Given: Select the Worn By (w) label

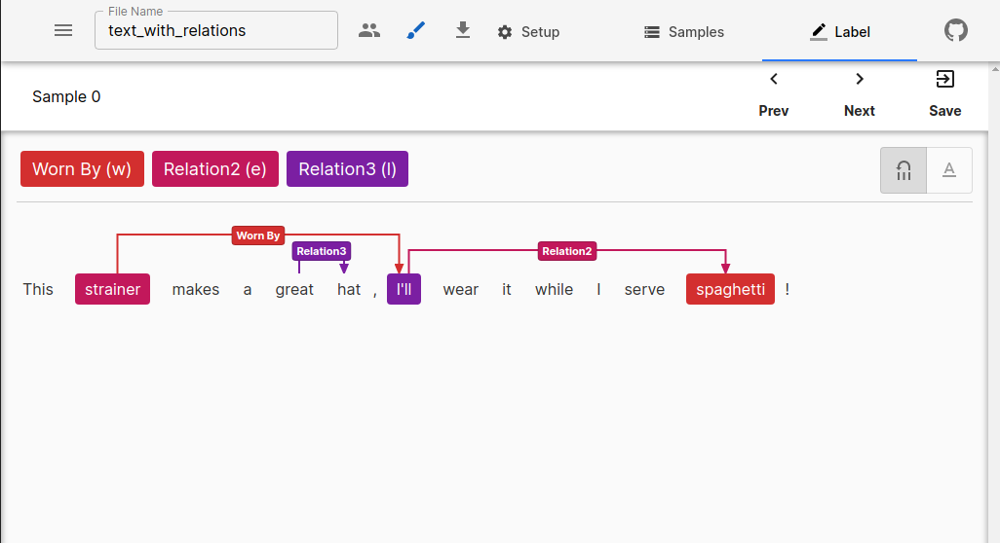Looking at the screenshot, I should pyautogui.click(x=82, y=169).
